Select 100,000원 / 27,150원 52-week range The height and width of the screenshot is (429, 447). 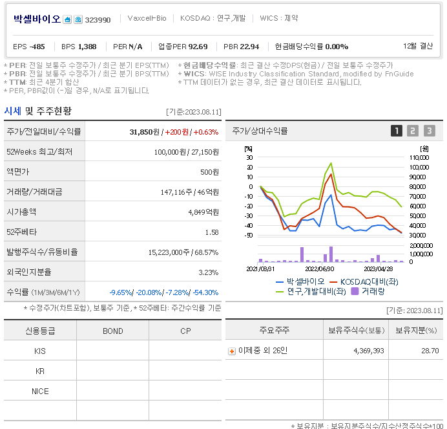coord(187,152)
